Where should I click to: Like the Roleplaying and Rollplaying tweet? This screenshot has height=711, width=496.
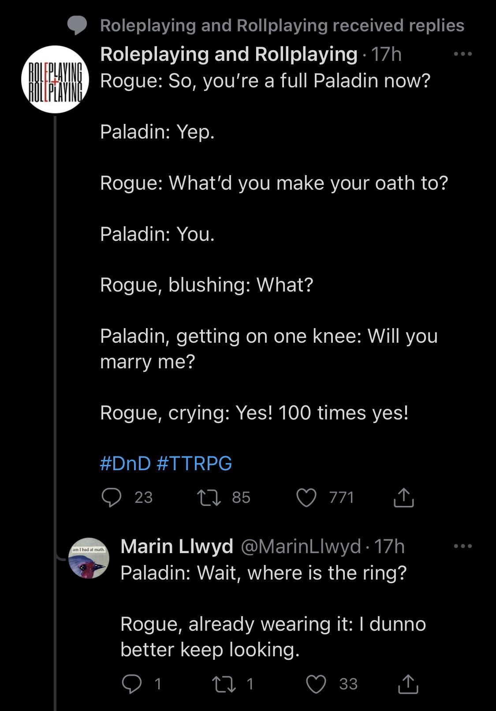306,498
